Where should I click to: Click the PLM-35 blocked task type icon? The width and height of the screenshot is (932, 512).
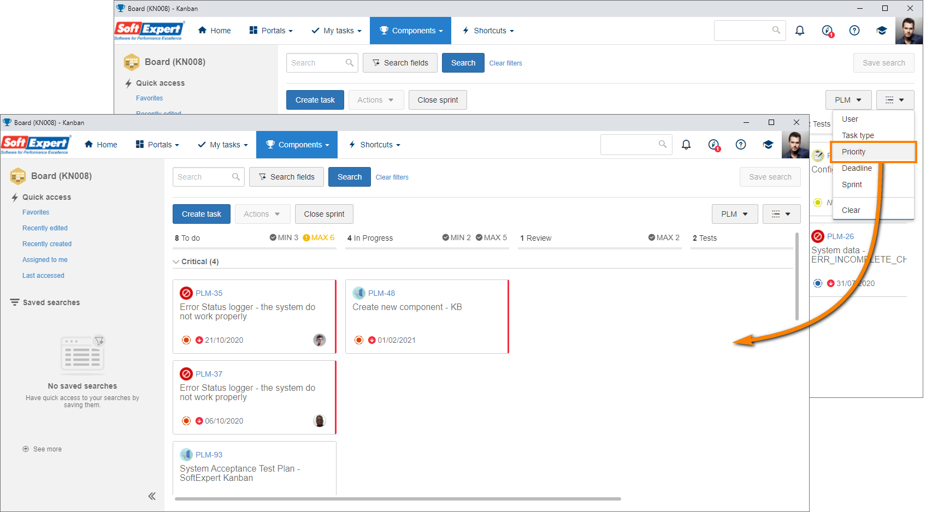point(186,293)
